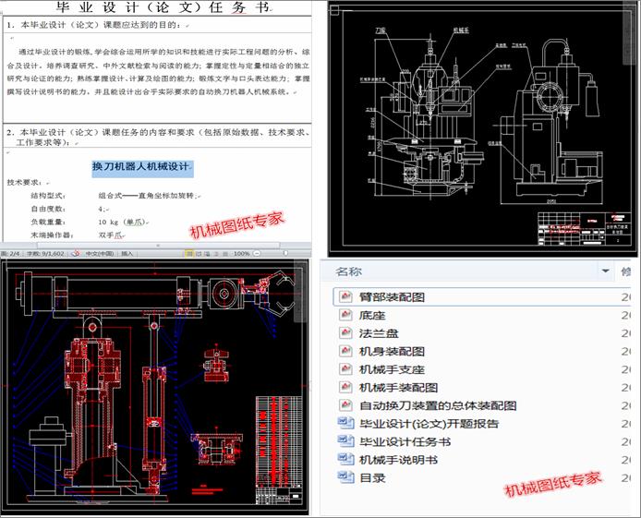Select file 自动换刀装置的总体装配图
This screenshot has height=518, width=641.
[x=438, y=405]
